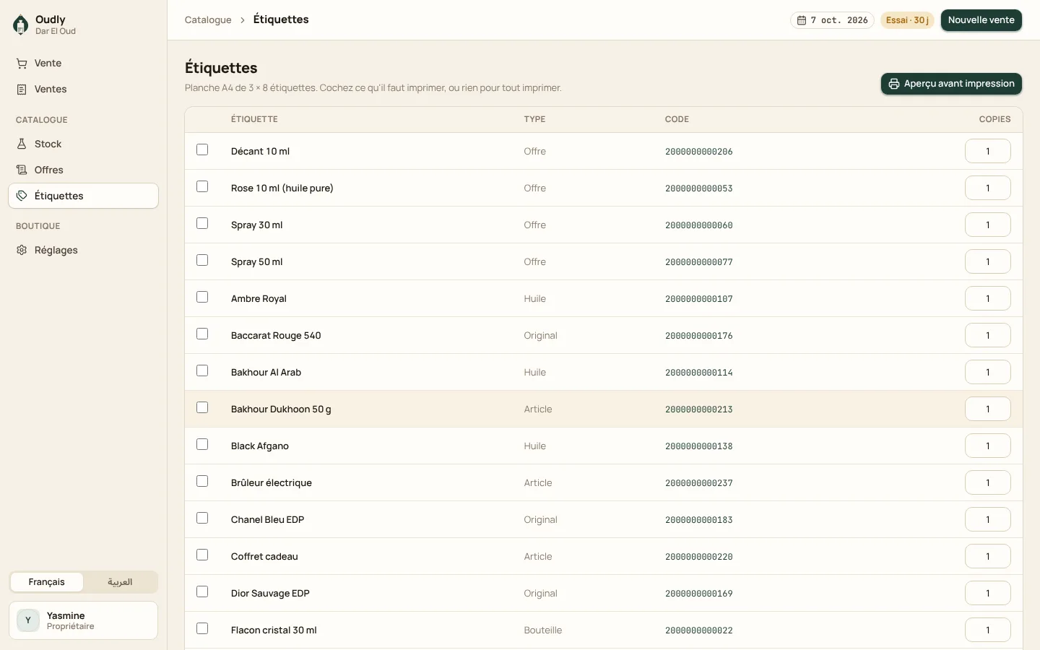Viewport: 1040px width, 650px height.
Task: Click the Dior Sauvage EDP row name
Action: 270,594
